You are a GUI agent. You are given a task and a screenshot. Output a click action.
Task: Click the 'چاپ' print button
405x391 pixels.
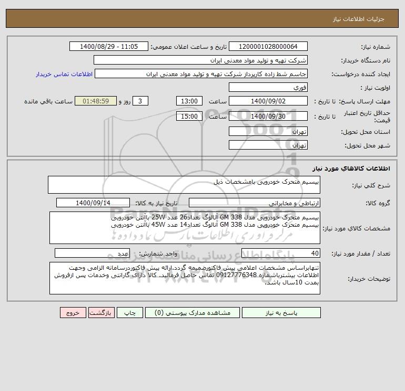point(130,313)
